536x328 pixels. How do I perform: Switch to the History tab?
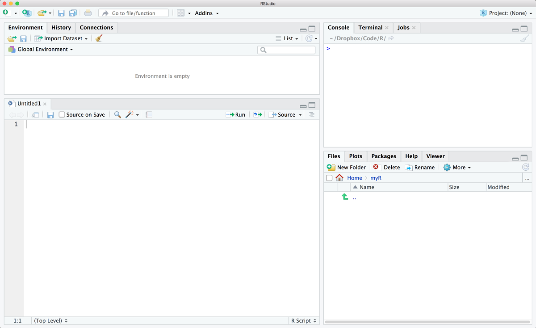[61, 28]
